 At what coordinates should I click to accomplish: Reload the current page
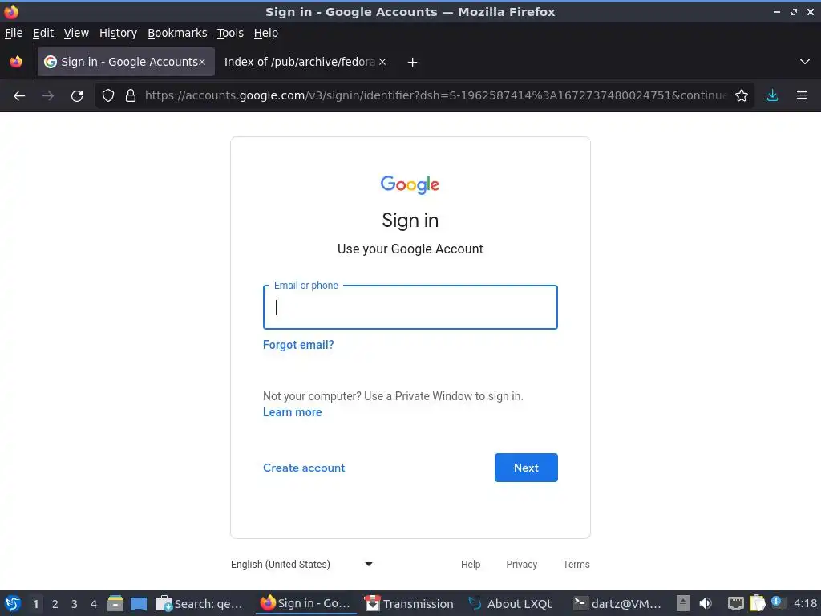point(77,96)
